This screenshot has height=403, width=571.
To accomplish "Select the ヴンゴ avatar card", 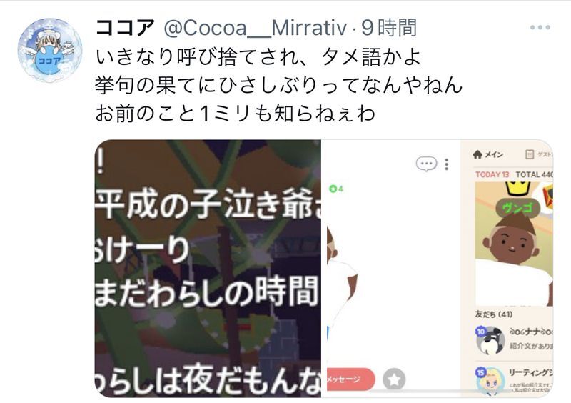I will click(x=514, y=244).
